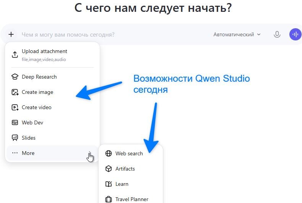Expand the More submenu chevron
This screenshot has width=302, height=203.
90,153
